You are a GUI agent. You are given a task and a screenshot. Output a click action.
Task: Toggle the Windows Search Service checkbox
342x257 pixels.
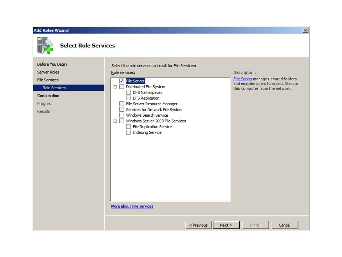(x=122, y=115)
